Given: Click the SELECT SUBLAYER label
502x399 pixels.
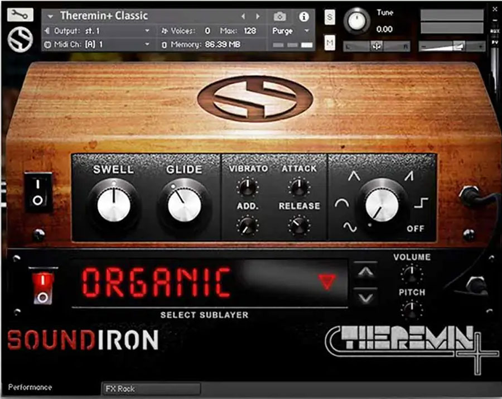Looking at the screenshot, I should click(x=204, y=315).
